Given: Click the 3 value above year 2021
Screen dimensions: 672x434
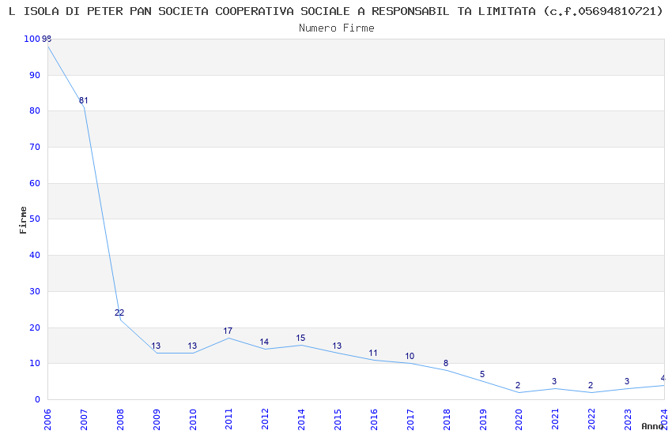Looking at the screenshot, I should click(554, 381).
